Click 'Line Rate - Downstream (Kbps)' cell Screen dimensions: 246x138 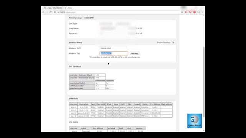pyautogui.click(x=82, y=78)
